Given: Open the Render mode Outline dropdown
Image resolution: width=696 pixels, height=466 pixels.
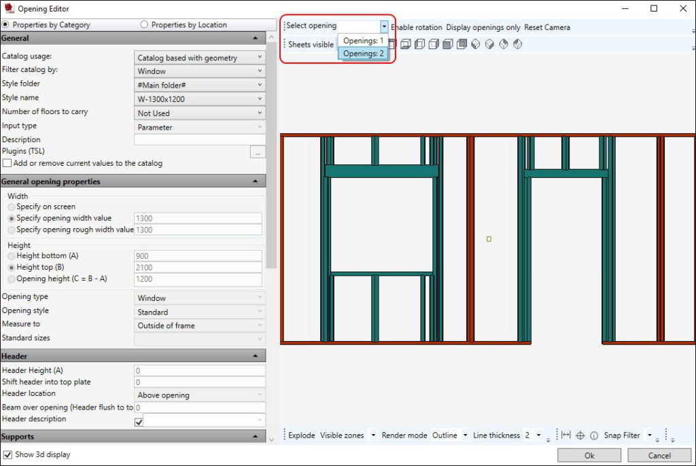Looking at the screenshot, I should [465, 435].
